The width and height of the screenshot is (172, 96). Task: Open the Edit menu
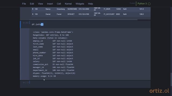(32, 4)
